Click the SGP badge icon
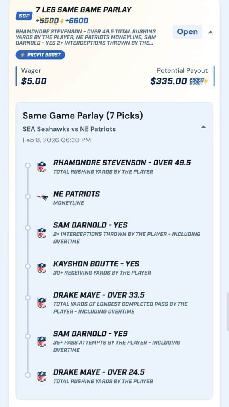The width and height of the screenshot is (229, 407). (24, 16)
